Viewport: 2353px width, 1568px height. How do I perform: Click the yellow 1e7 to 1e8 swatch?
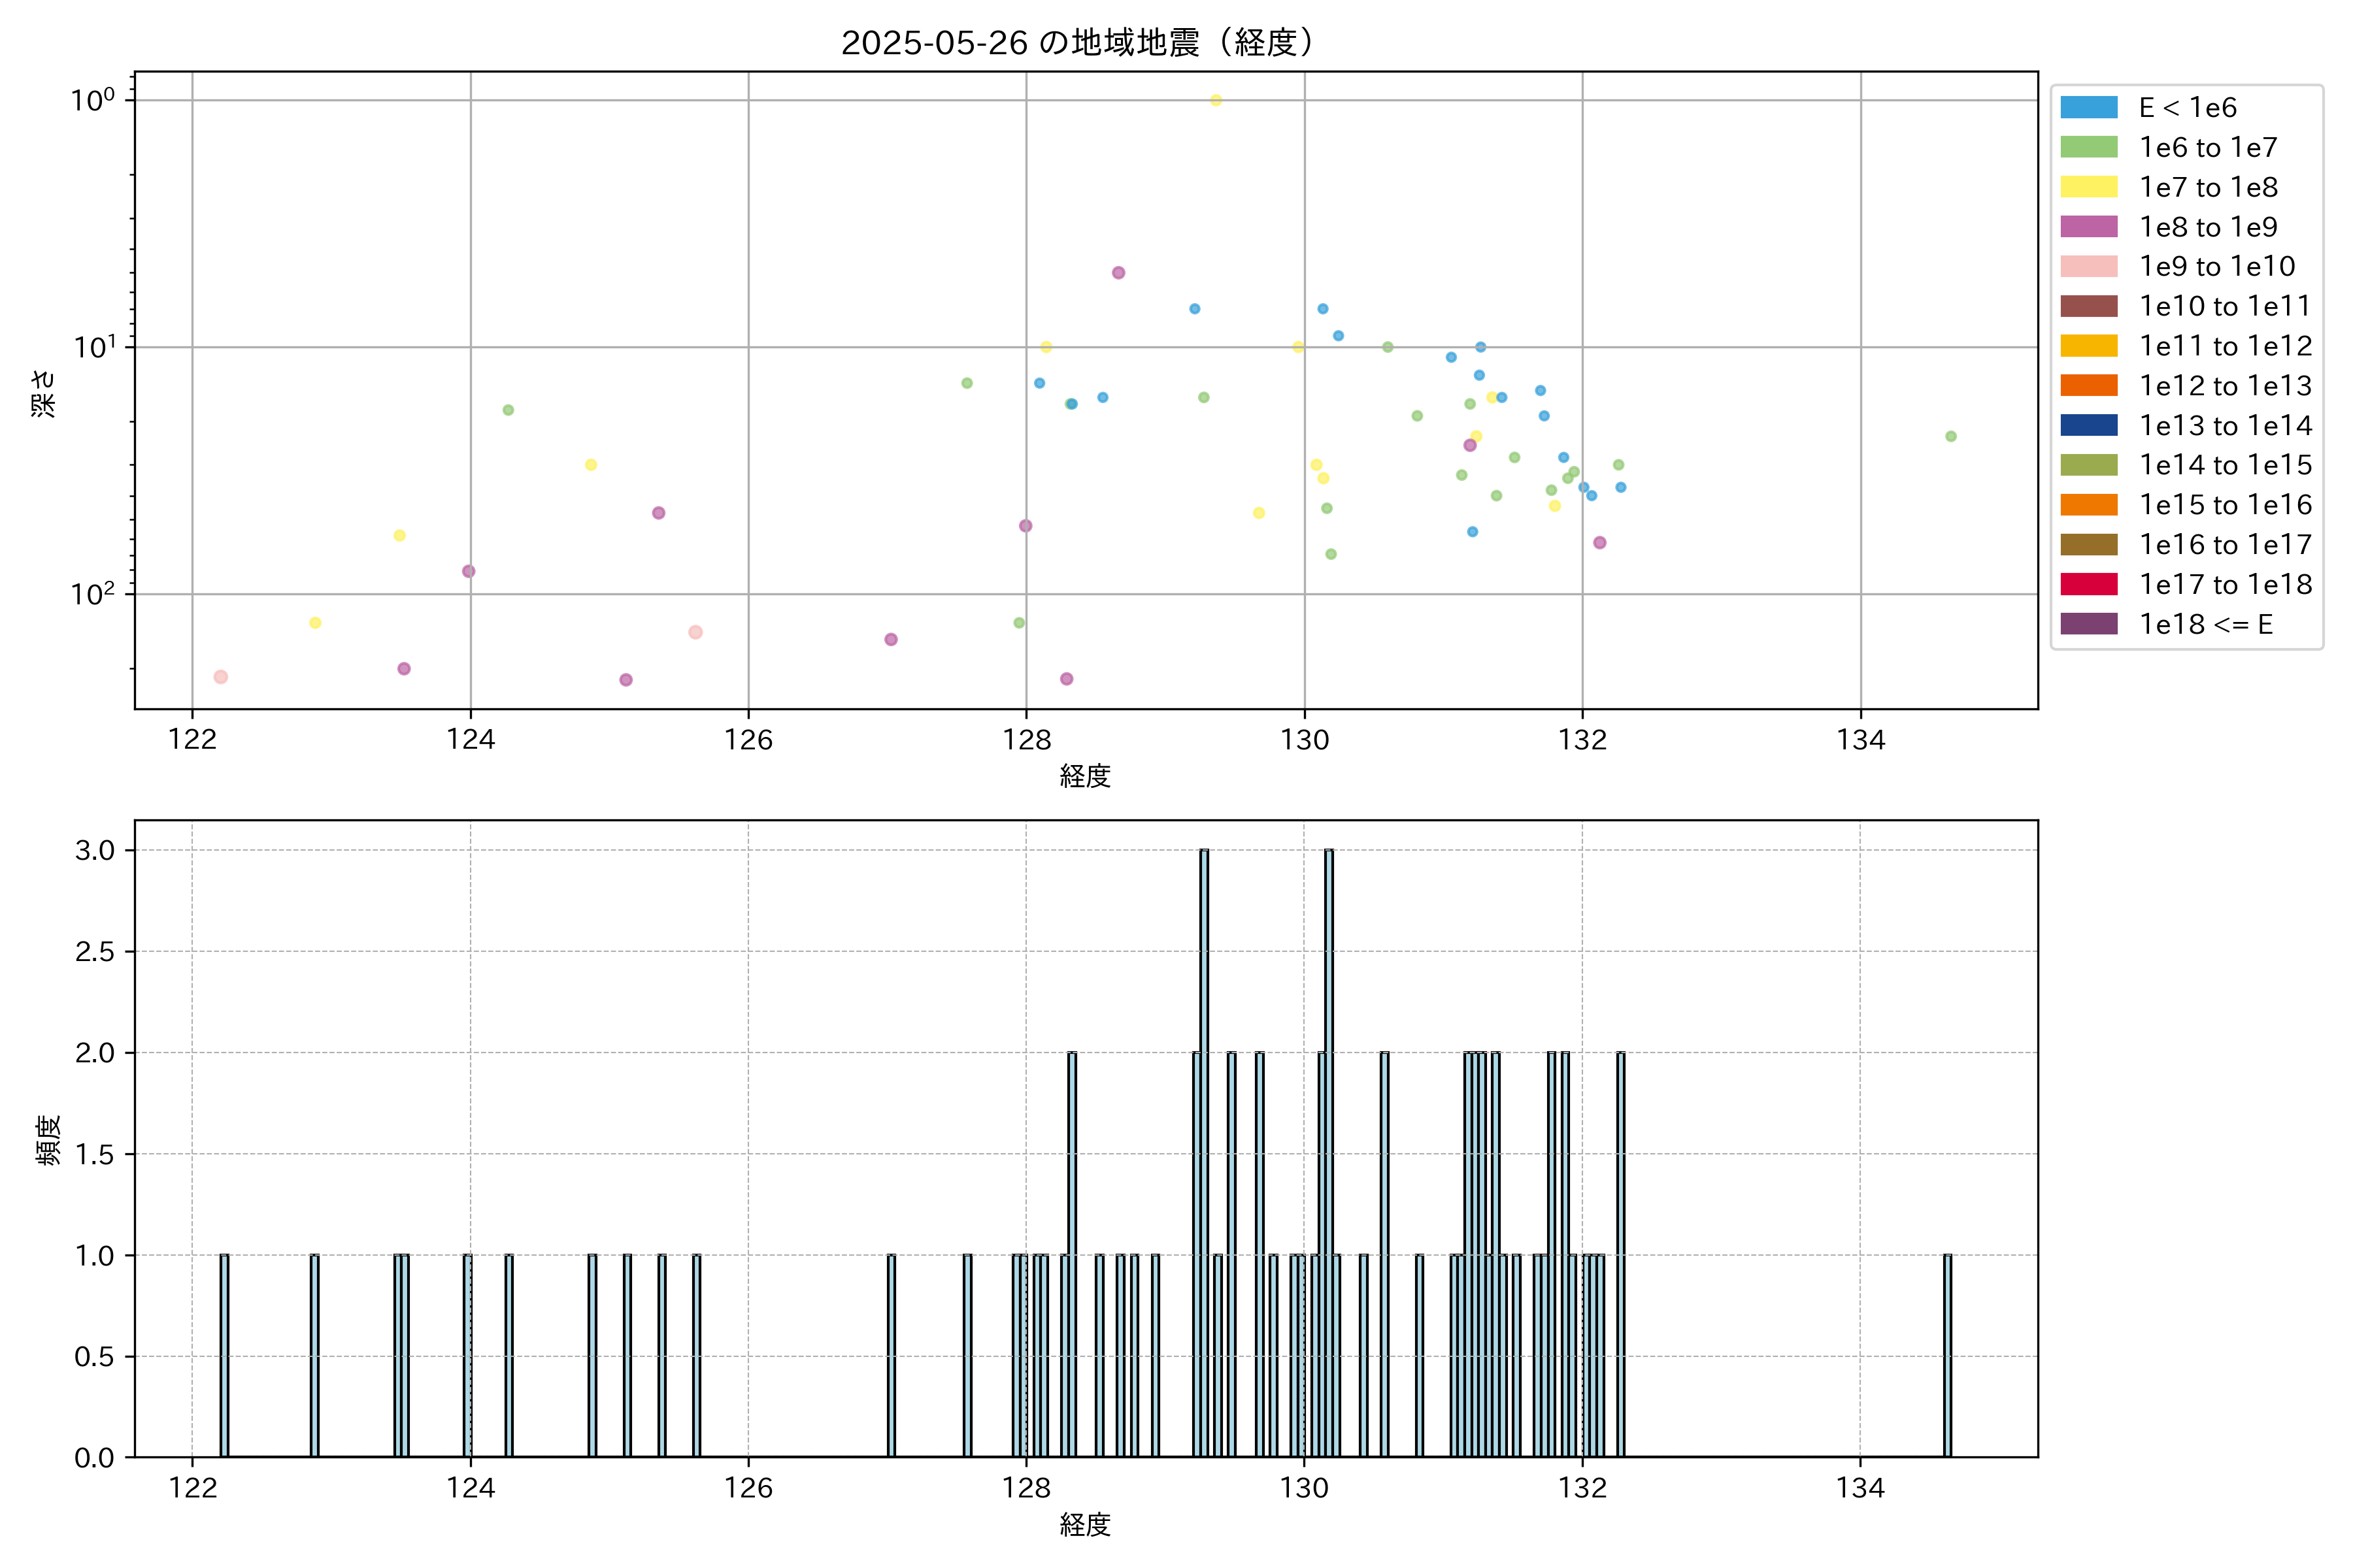(2089, 187)
